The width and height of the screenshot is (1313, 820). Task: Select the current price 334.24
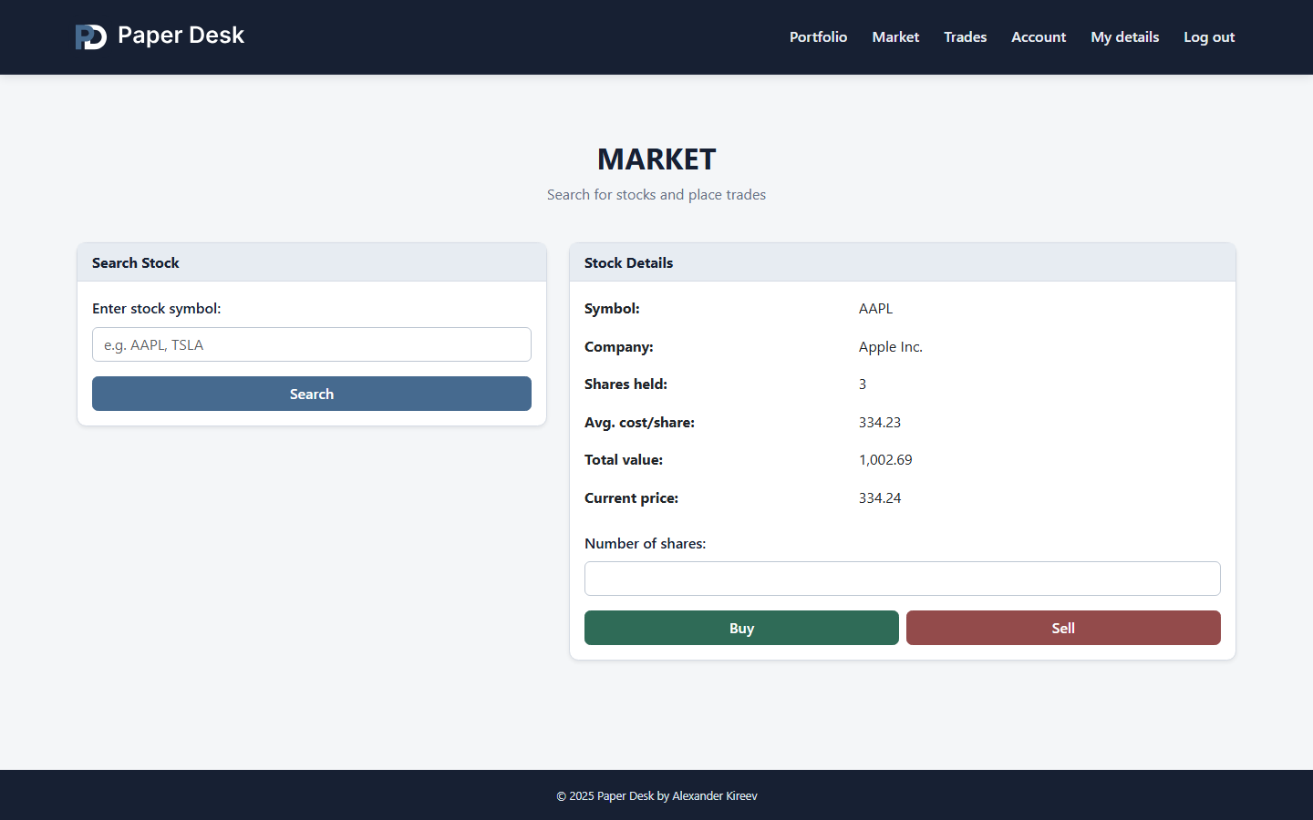coord(880,498)
